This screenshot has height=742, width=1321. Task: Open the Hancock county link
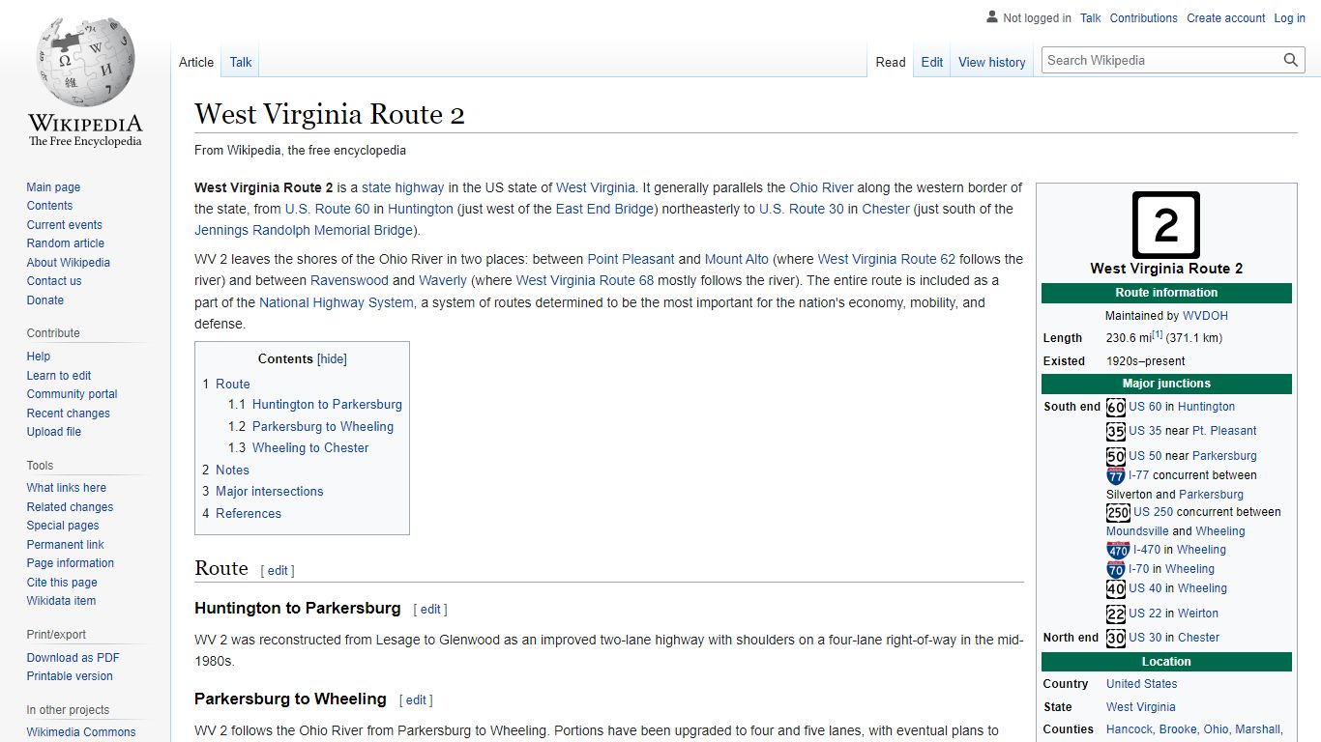[1130, 729]
